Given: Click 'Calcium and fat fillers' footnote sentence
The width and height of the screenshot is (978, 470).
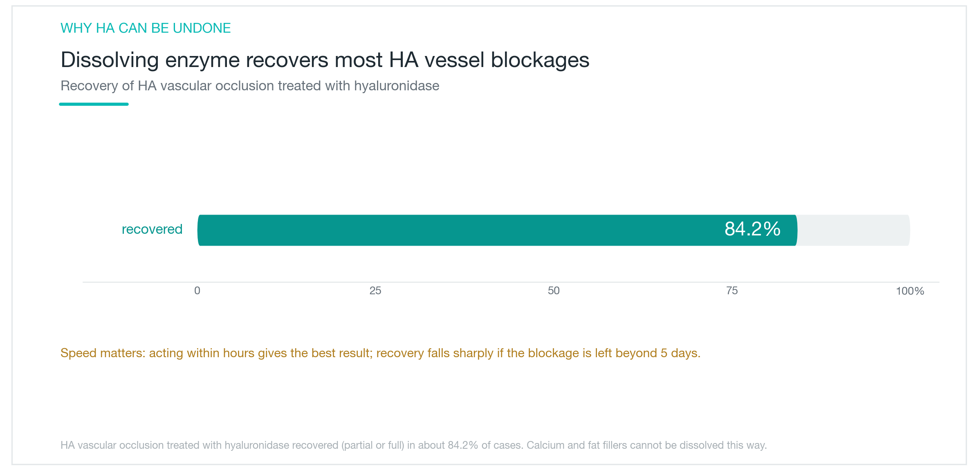Looking at the screenshot, I should [647, 445].
